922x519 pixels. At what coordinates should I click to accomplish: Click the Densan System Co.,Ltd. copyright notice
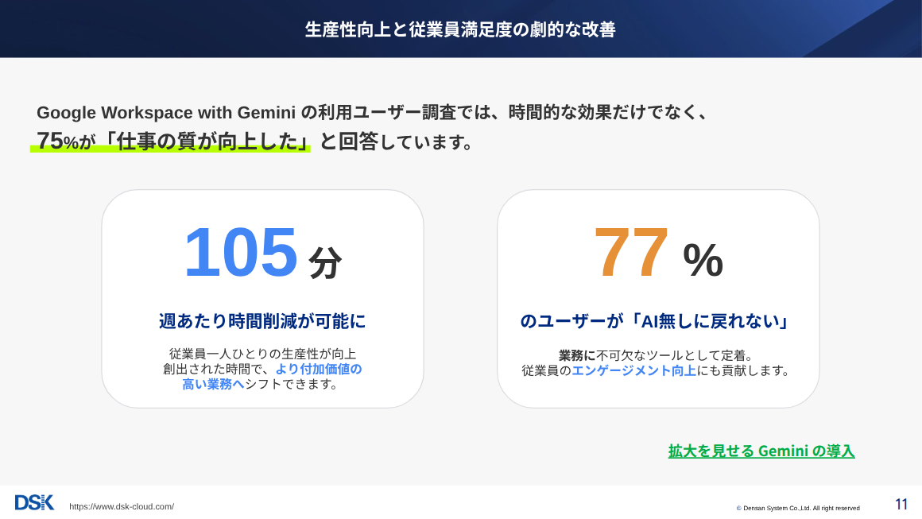[799, 508]
